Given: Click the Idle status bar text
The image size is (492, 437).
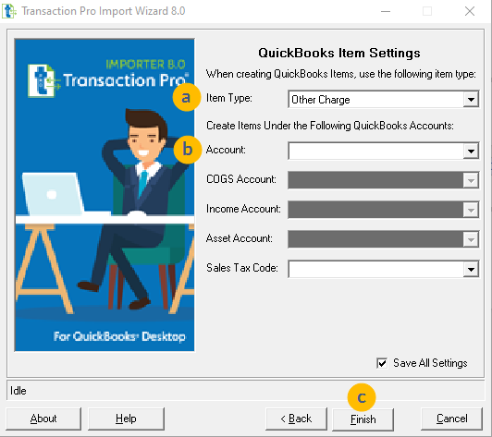Looking at the screenshot, I should 18,391.
